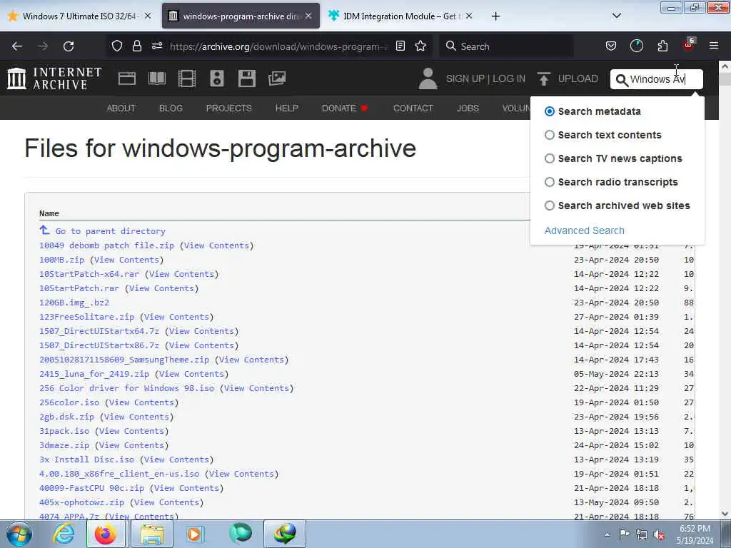Click the shield tracking protection icon
The image size is (731, 548).
pos(117,46)
